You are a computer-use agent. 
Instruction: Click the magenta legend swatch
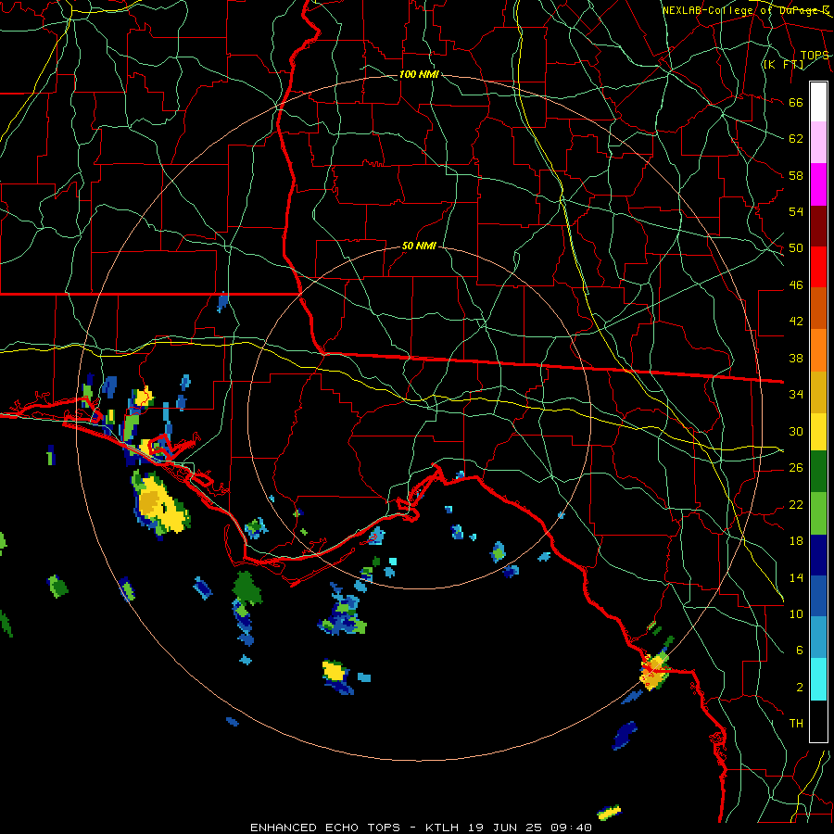point(818,184)
